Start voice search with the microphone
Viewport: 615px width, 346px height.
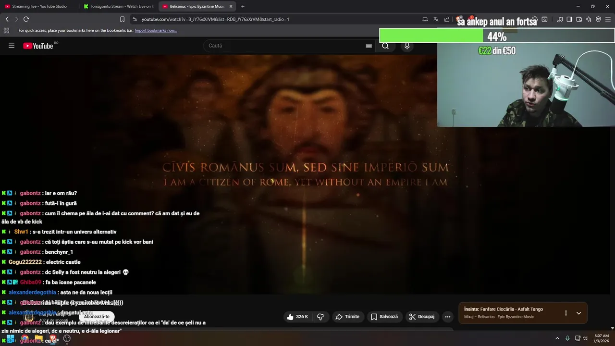coord(407,46)
